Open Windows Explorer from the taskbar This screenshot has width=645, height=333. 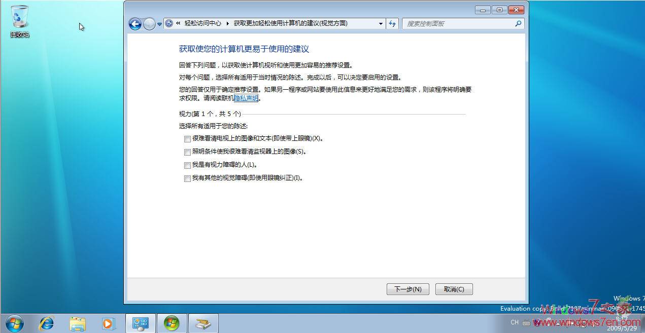[x=77, y=323]
